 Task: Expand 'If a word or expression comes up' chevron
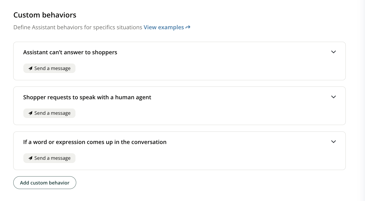click(x=333, y=142)
